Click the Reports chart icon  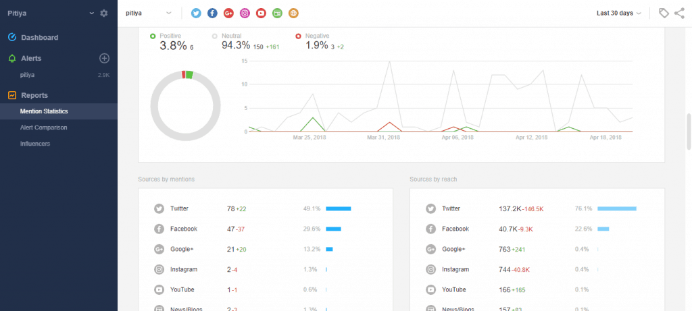(x=12, y=95)
